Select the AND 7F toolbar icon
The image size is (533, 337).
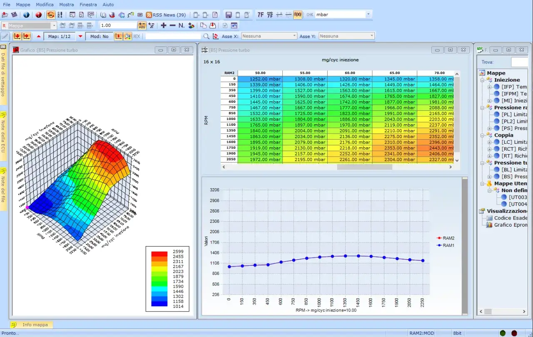270,15
